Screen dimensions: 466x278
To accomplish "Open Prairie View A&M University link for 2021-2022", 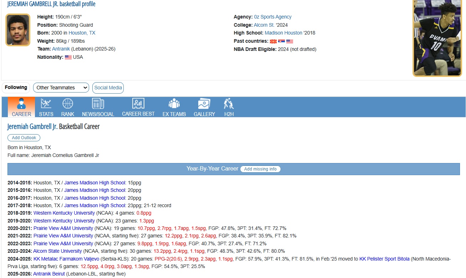I will (x=63, y=236).
